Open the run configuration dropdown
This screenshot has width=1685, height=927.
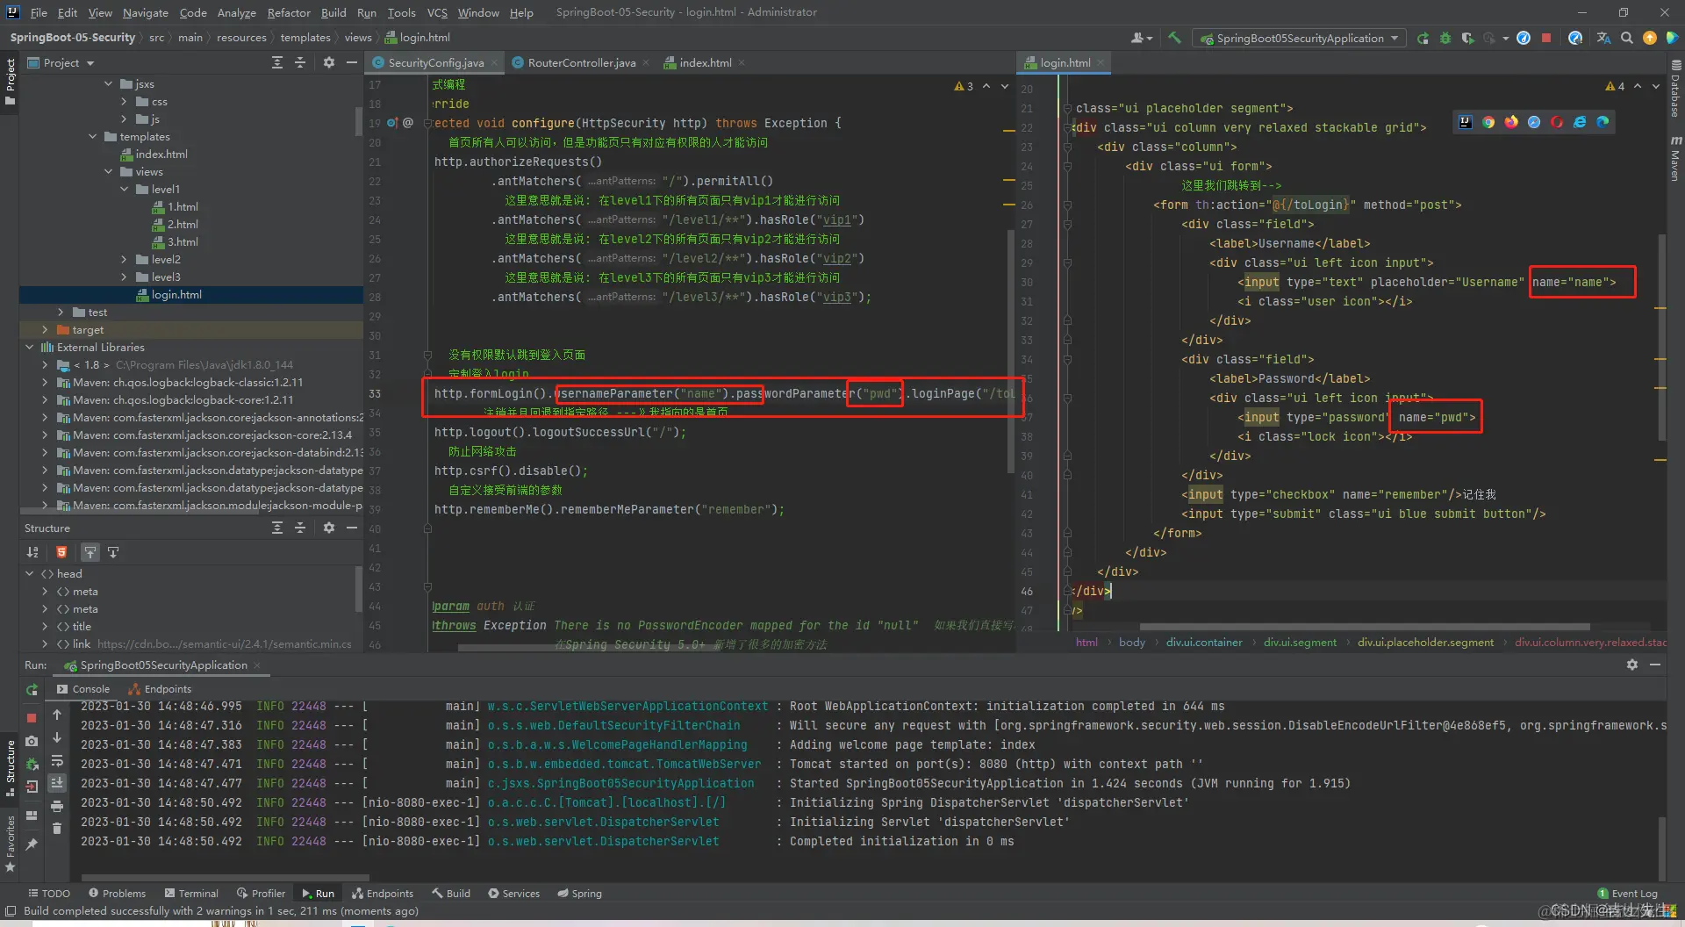(x=1299, y=38)
